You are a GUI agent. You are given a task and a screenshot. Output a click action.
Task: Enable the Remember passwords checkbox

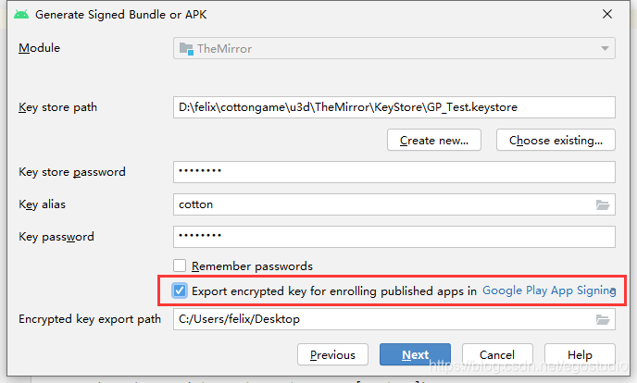181,266
